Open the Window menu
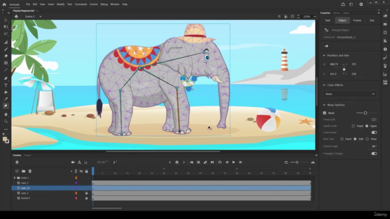 pos(115,4)
